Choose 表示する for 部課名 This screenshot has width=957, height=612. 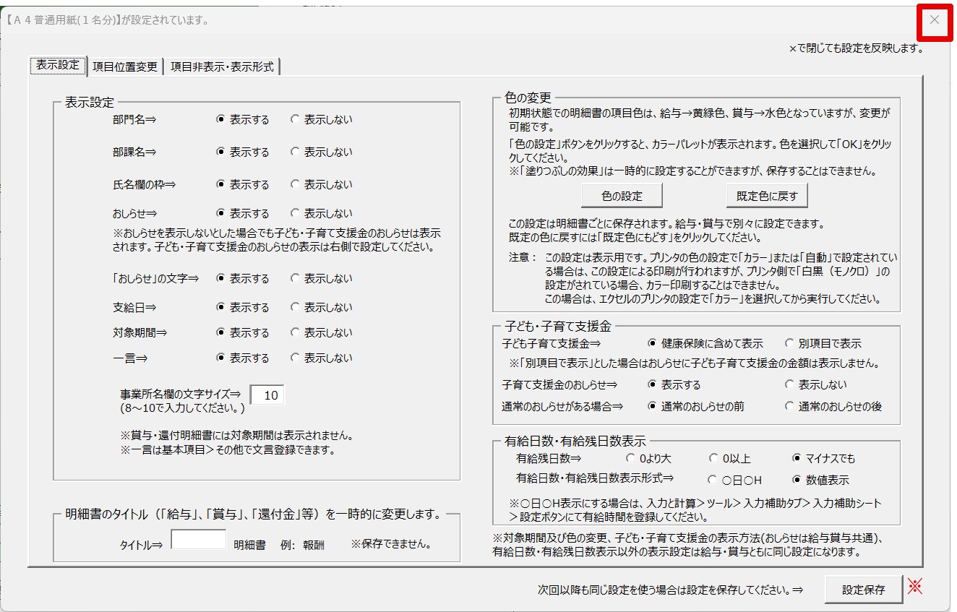click(x=243, y=152)
